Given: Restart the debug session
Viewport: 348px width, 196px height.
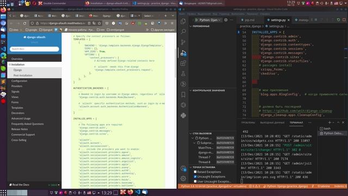Looking at the screenshot, I should point(338,20).
